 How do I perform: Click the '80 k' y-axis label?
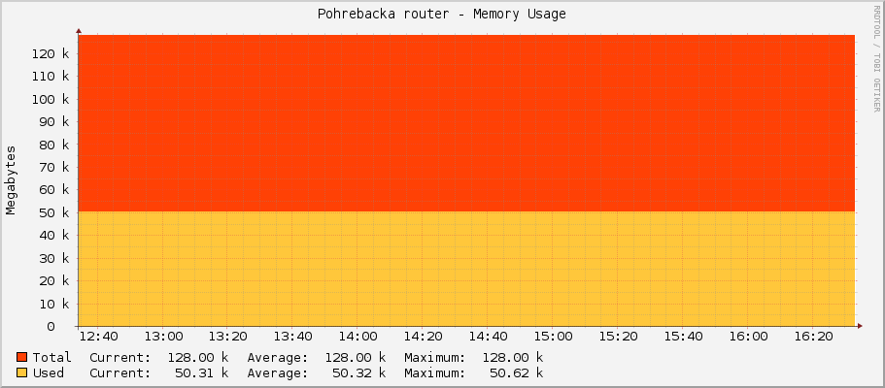click(x=55, y=145)
